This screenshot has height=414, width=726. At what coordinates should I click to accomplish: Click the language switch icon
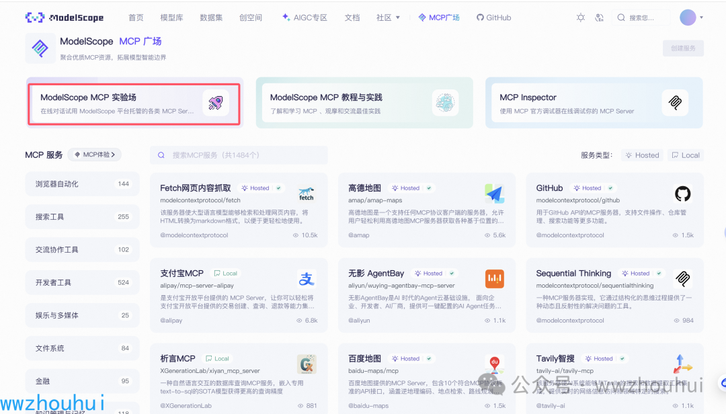coord(599,17)
